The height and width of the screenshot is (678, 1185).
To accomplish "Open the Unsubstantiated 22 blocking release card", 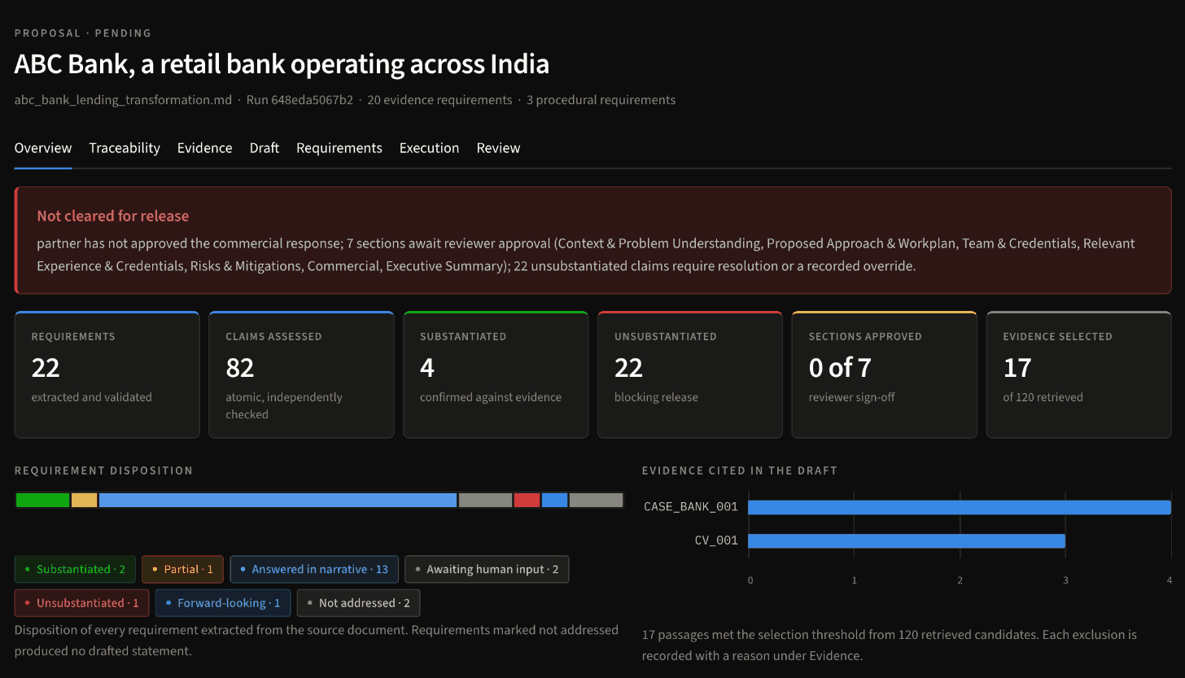I will 690,374.
